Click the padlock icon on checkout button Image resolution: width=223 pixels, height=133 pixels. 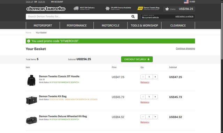[148, 59]
